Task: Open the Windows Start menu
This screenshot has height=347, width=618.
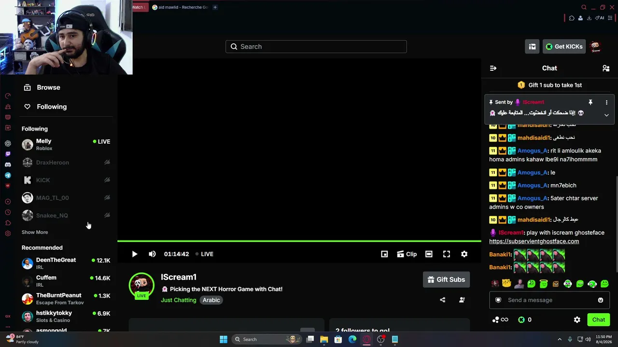Action: [x=224, y=339]
